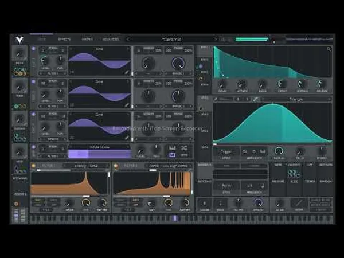Open the White Noise sample selector
This screenshot has height=258, width=344.
coord(99,147)
